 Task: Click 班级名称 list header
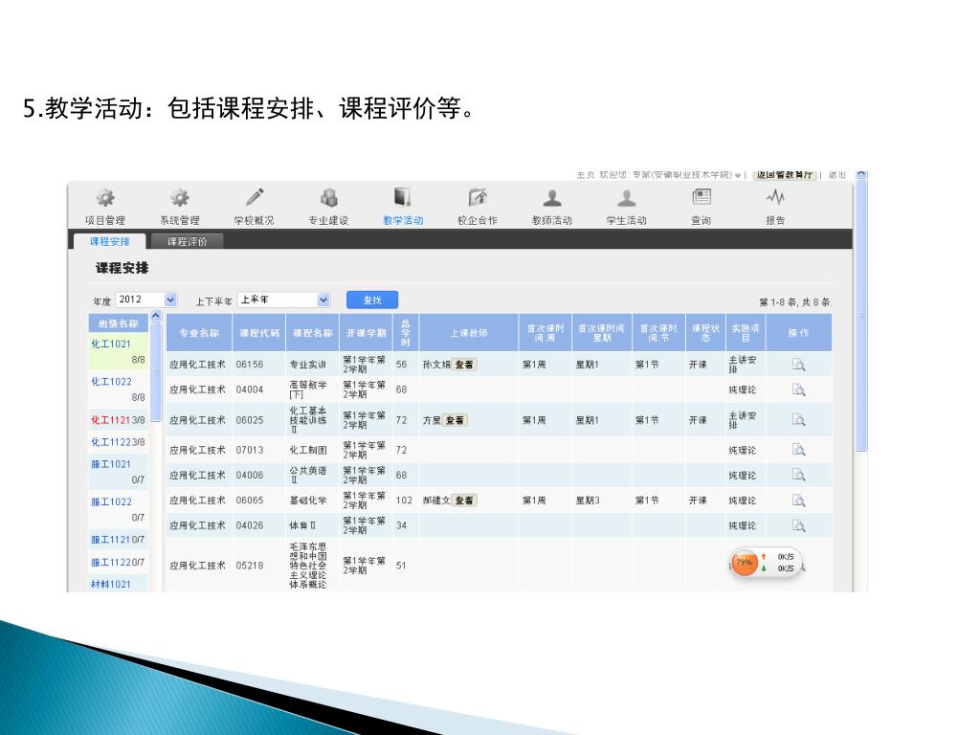tap(118, 323)
